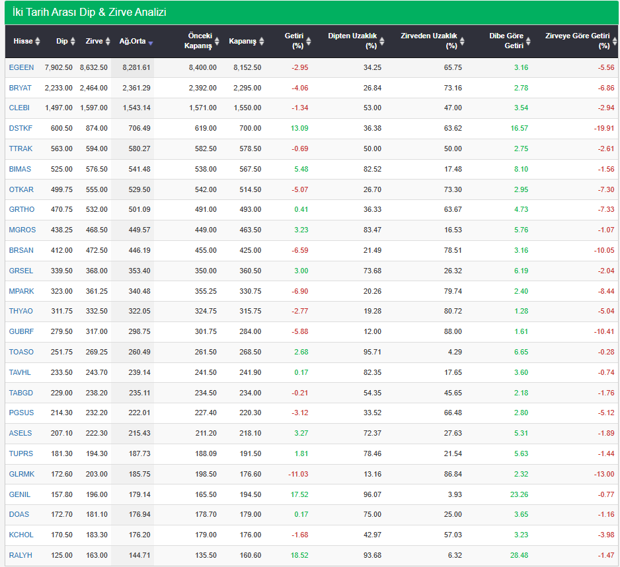620x567 pixels.
Task: Open the BRSAN stock link
Action: pyautogui.click(x=21, y=250)
